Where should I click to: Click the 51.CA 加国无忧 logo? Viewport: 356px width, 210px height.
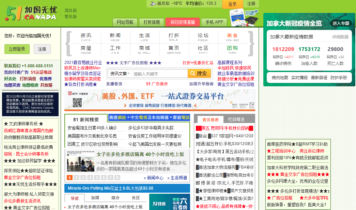tap(31, 13)
